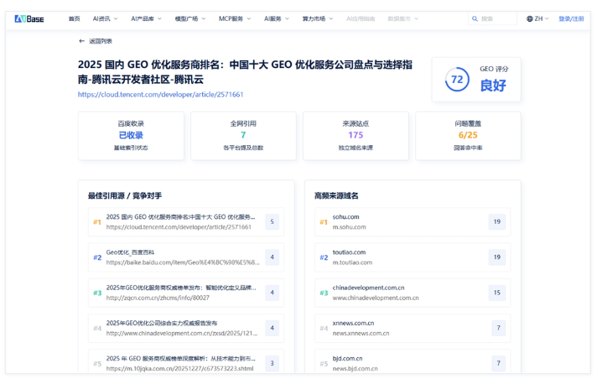Viewport: 602px width, 384px height.
Task: Select the toutiao.com domain row
Action: pyautogui.click(x=413, y=257)
